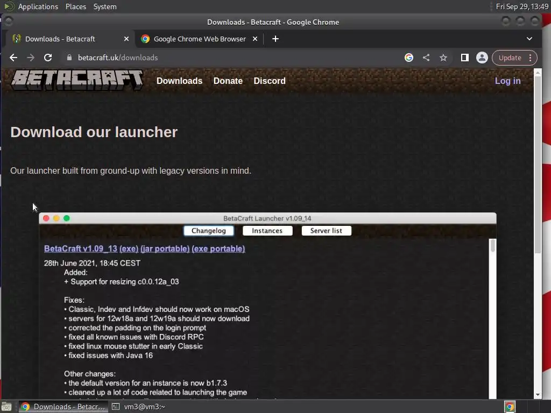
Task: Click the Chrome icon in the bottom panel tray
Action: point(510,407)
